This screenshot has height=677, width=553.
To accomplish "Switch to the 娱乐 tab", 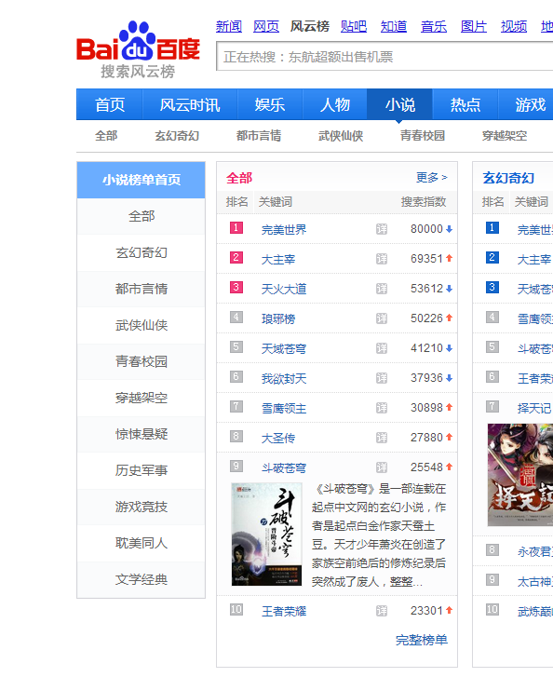I will [270, 104].
